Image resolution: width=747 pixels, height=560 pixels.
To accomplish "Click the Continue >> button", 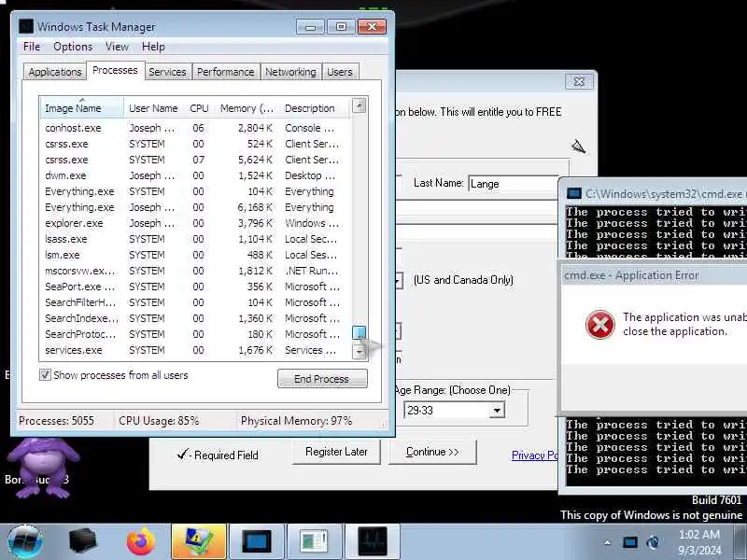I will (x=432, y=452).
